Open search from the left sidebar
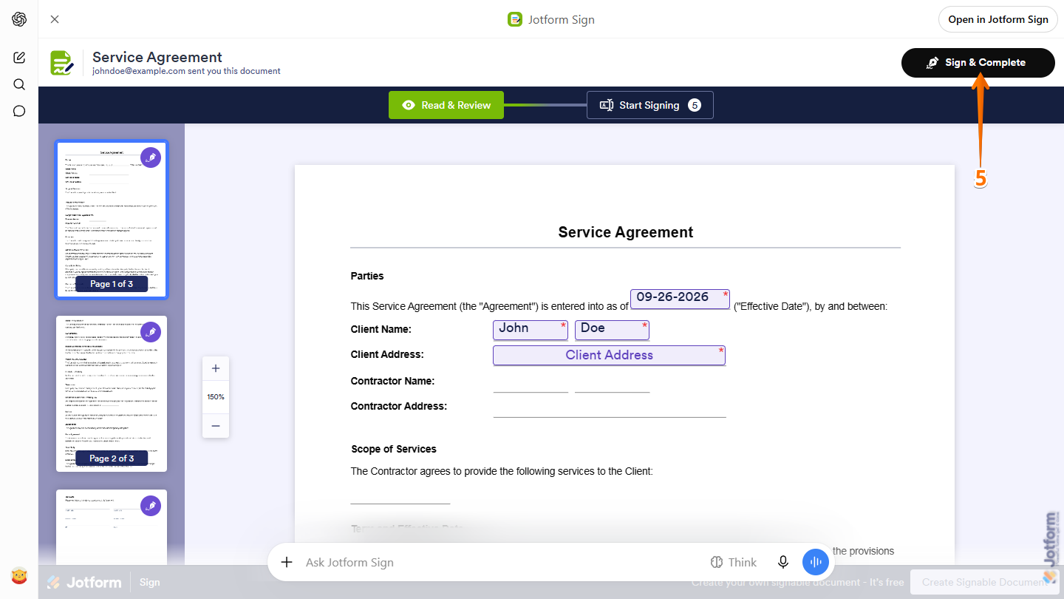 click(x=19, y=84)
